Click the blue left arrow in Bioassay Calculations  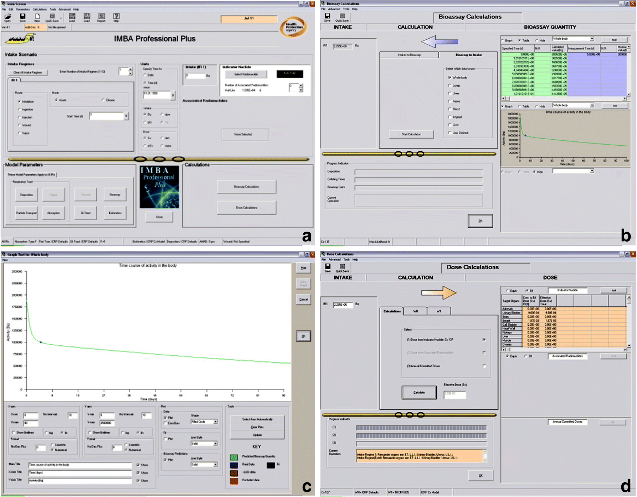[x=440, y=42]
